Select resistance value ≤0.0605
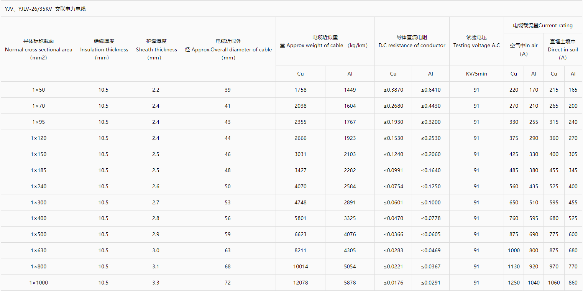 pyautogui.click(x=430, y=234)
